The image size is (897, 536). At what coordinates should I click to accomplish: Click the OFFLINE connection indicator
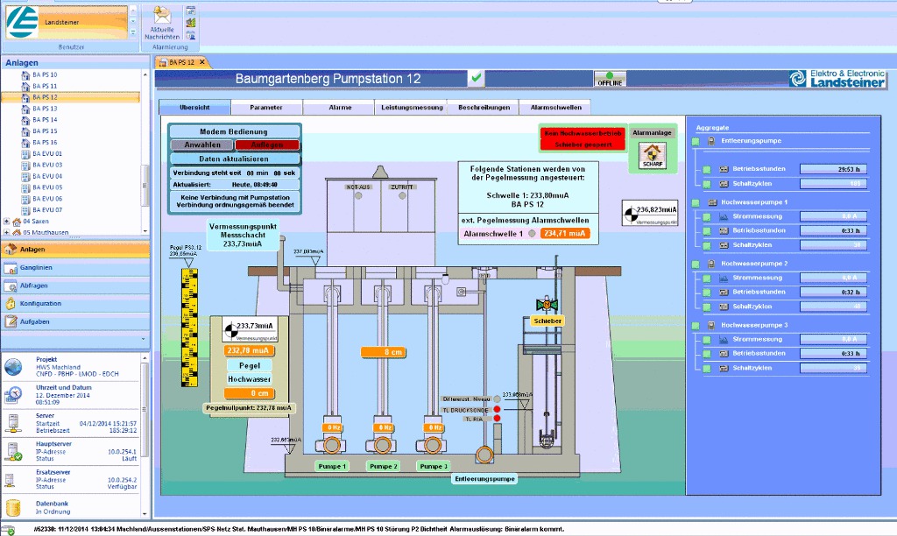coord(611,79)
